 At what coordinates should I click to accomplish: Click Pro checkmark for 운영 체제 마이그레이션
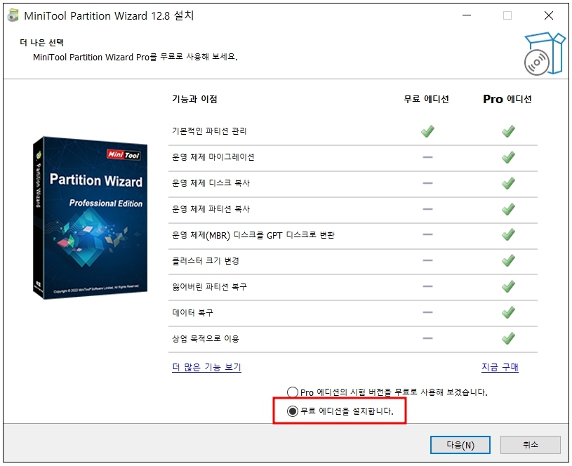508,157
